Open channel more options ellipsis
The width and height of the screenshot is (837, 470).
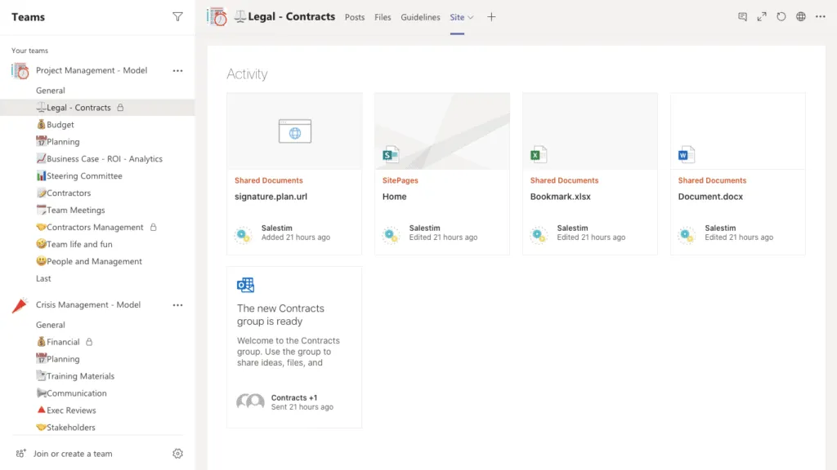pos(821,17)
